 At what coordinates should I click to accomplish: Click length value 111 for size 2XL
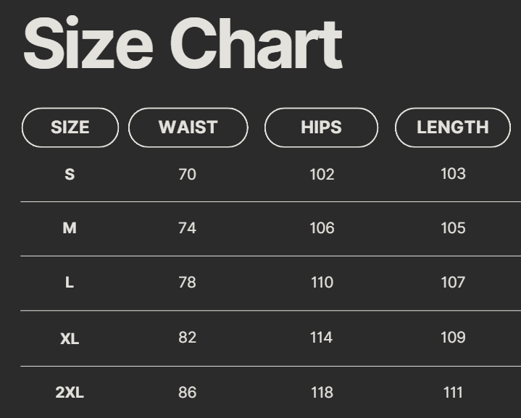pos(453,393)
